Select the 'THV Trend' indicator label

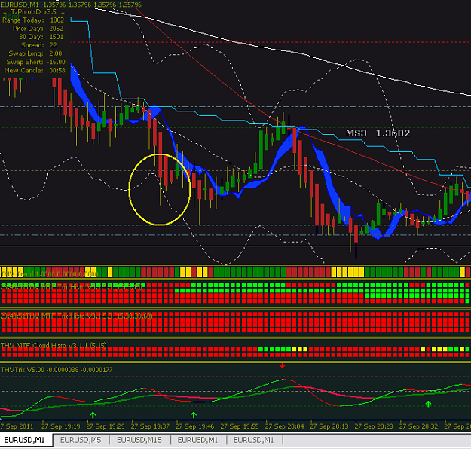tap(49, 274)
